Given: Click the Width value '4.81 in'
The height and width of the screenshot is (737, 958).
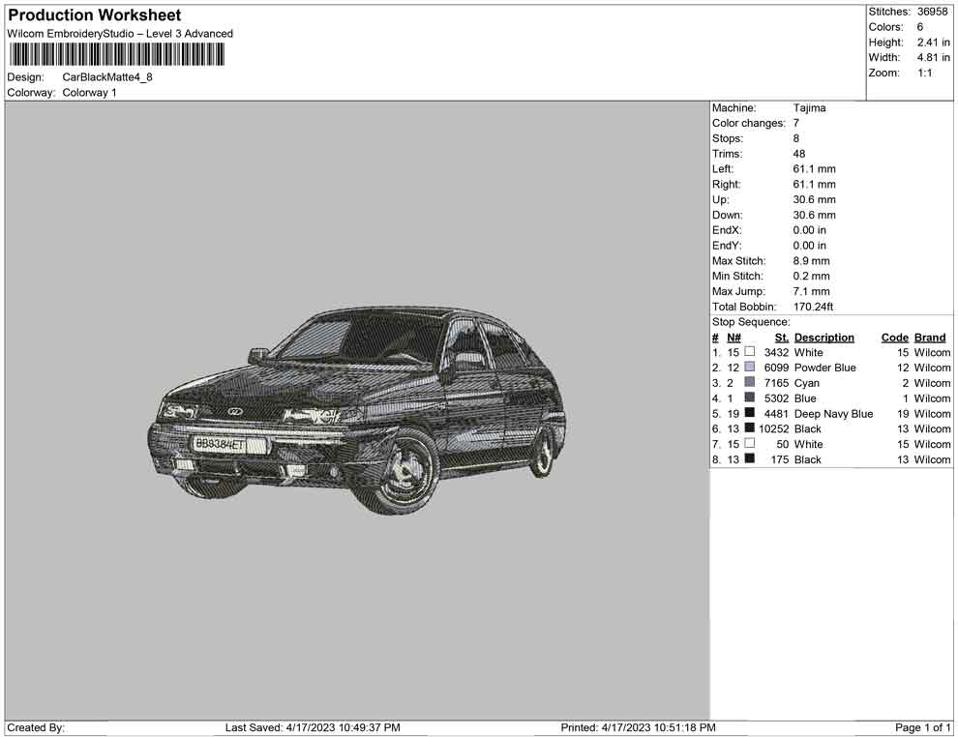Looking at the screenshot, I should tap(934, 57).
